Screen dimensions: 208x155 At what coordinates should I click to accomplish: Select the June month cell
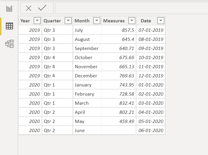[x=87, y=131]
